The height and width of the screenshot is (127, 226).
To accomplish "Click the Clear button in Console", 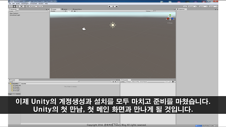I will pos(123,82).
